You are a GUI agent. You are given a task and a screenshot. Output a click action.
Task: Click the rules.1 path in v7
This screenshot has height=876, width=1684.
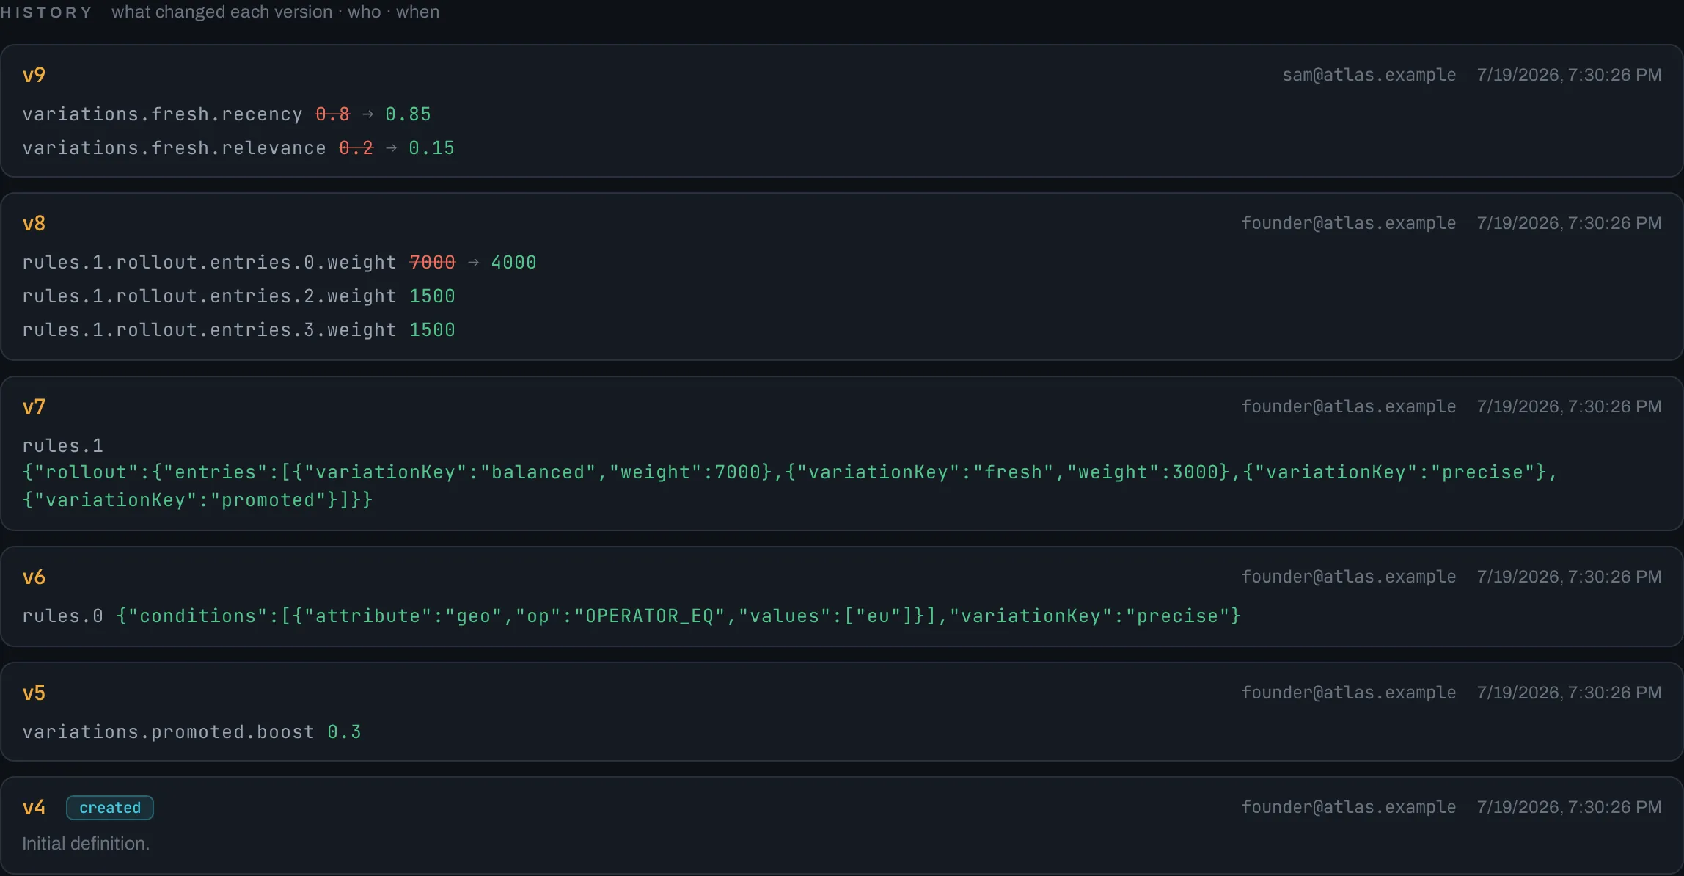click(62, 446)
